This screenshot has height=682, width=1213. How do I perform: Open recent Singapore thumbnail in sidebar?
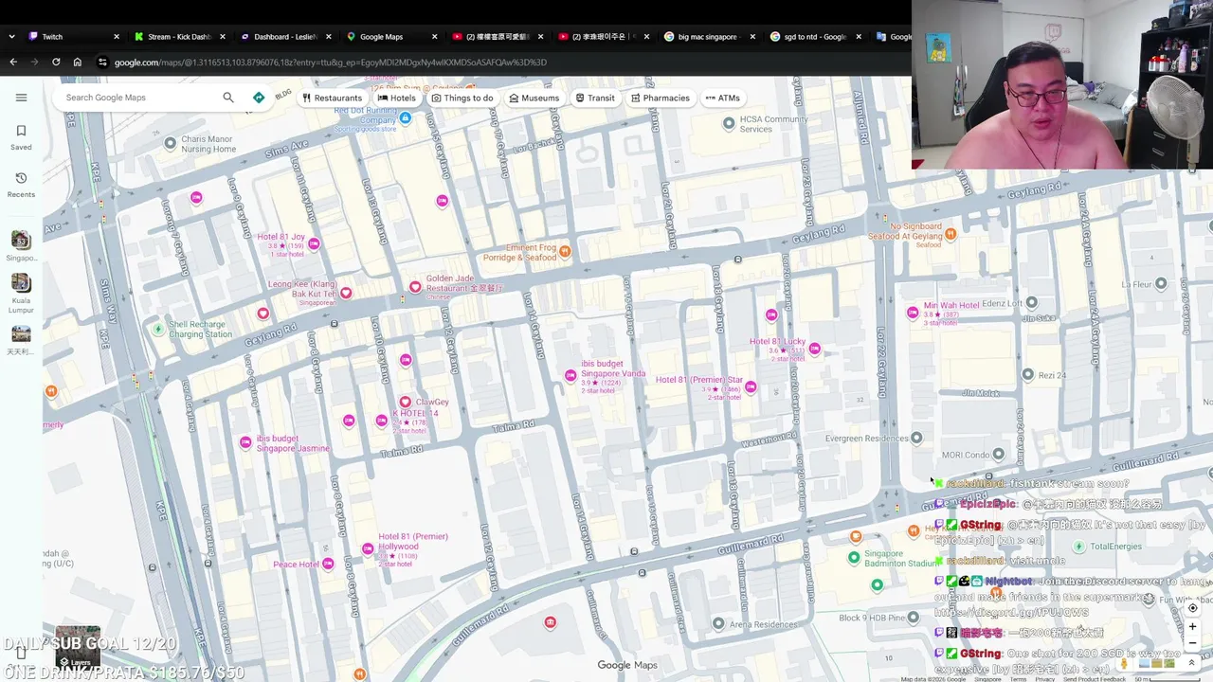click(x=21, y=241)
